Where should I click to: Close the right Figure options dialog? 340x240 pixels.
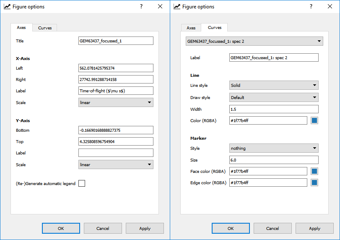tap(330, 7)
